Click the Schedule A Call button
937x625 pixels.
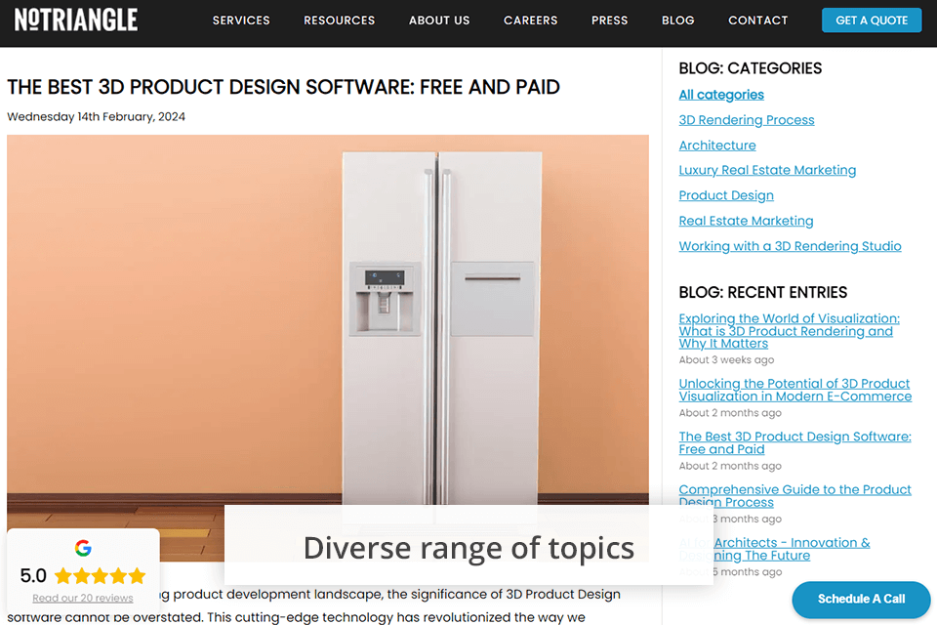coord(861,599)
